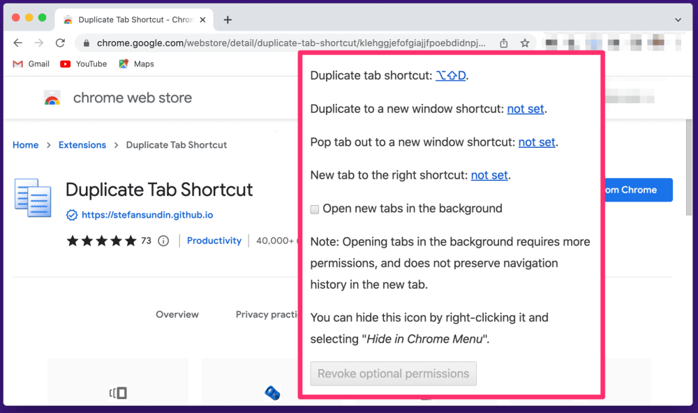Click the Chrome Web Store rainbow logo
Image resolution: width=698 pixels, height=413 pixels.
52,98
